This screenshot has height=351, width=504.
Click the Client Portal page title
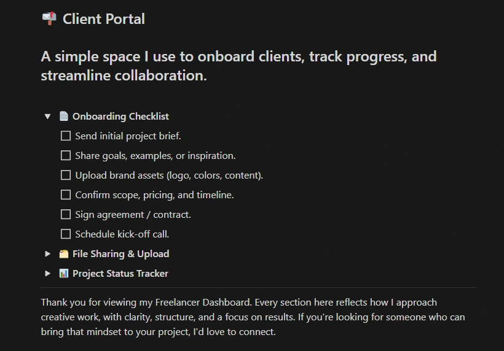pyautogui.click(x=104, y=19)
